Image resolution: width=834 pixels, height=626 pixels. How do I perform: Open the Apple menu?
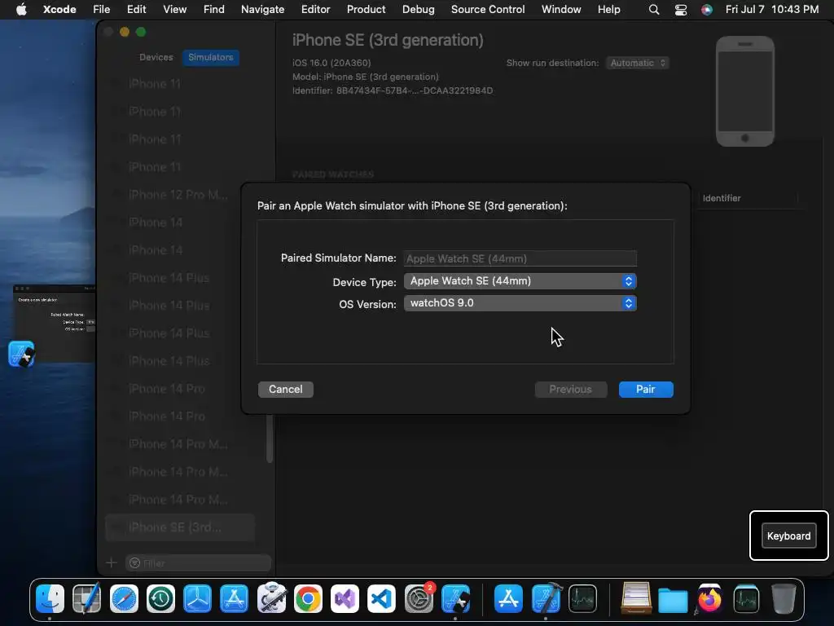click(21, 10)
